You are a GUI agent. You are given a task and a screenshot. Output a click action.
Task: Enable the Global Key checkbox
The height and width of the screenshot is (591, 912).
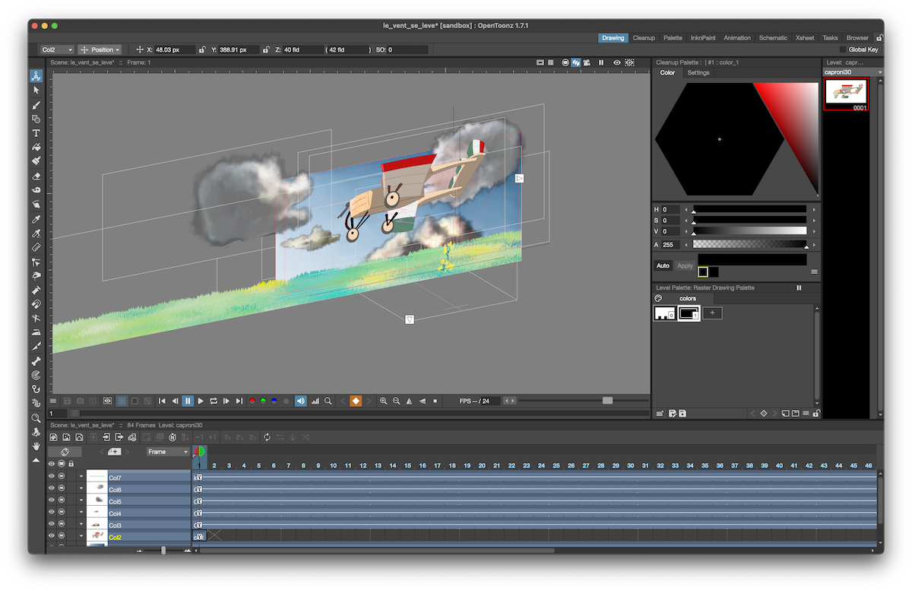pos(843,49)
